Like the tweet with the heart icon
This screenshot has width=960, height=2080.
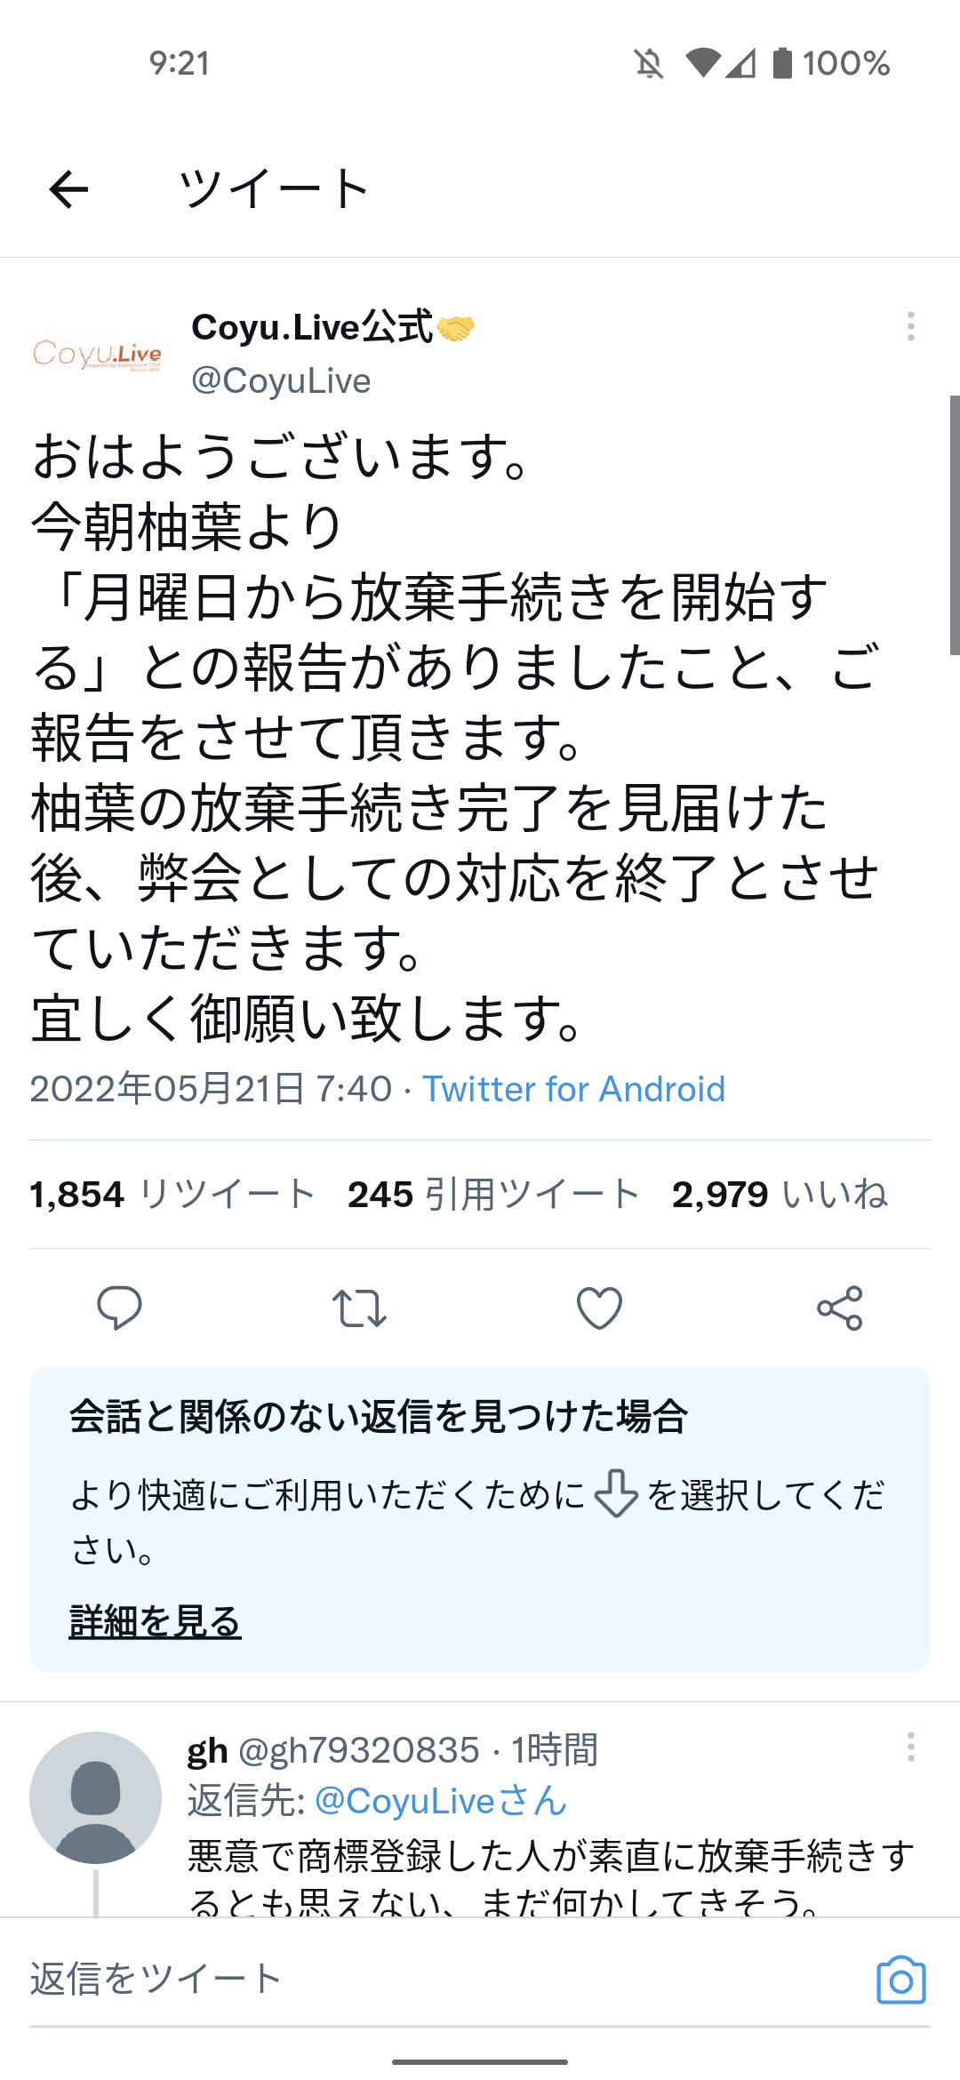pos(599,1308)
